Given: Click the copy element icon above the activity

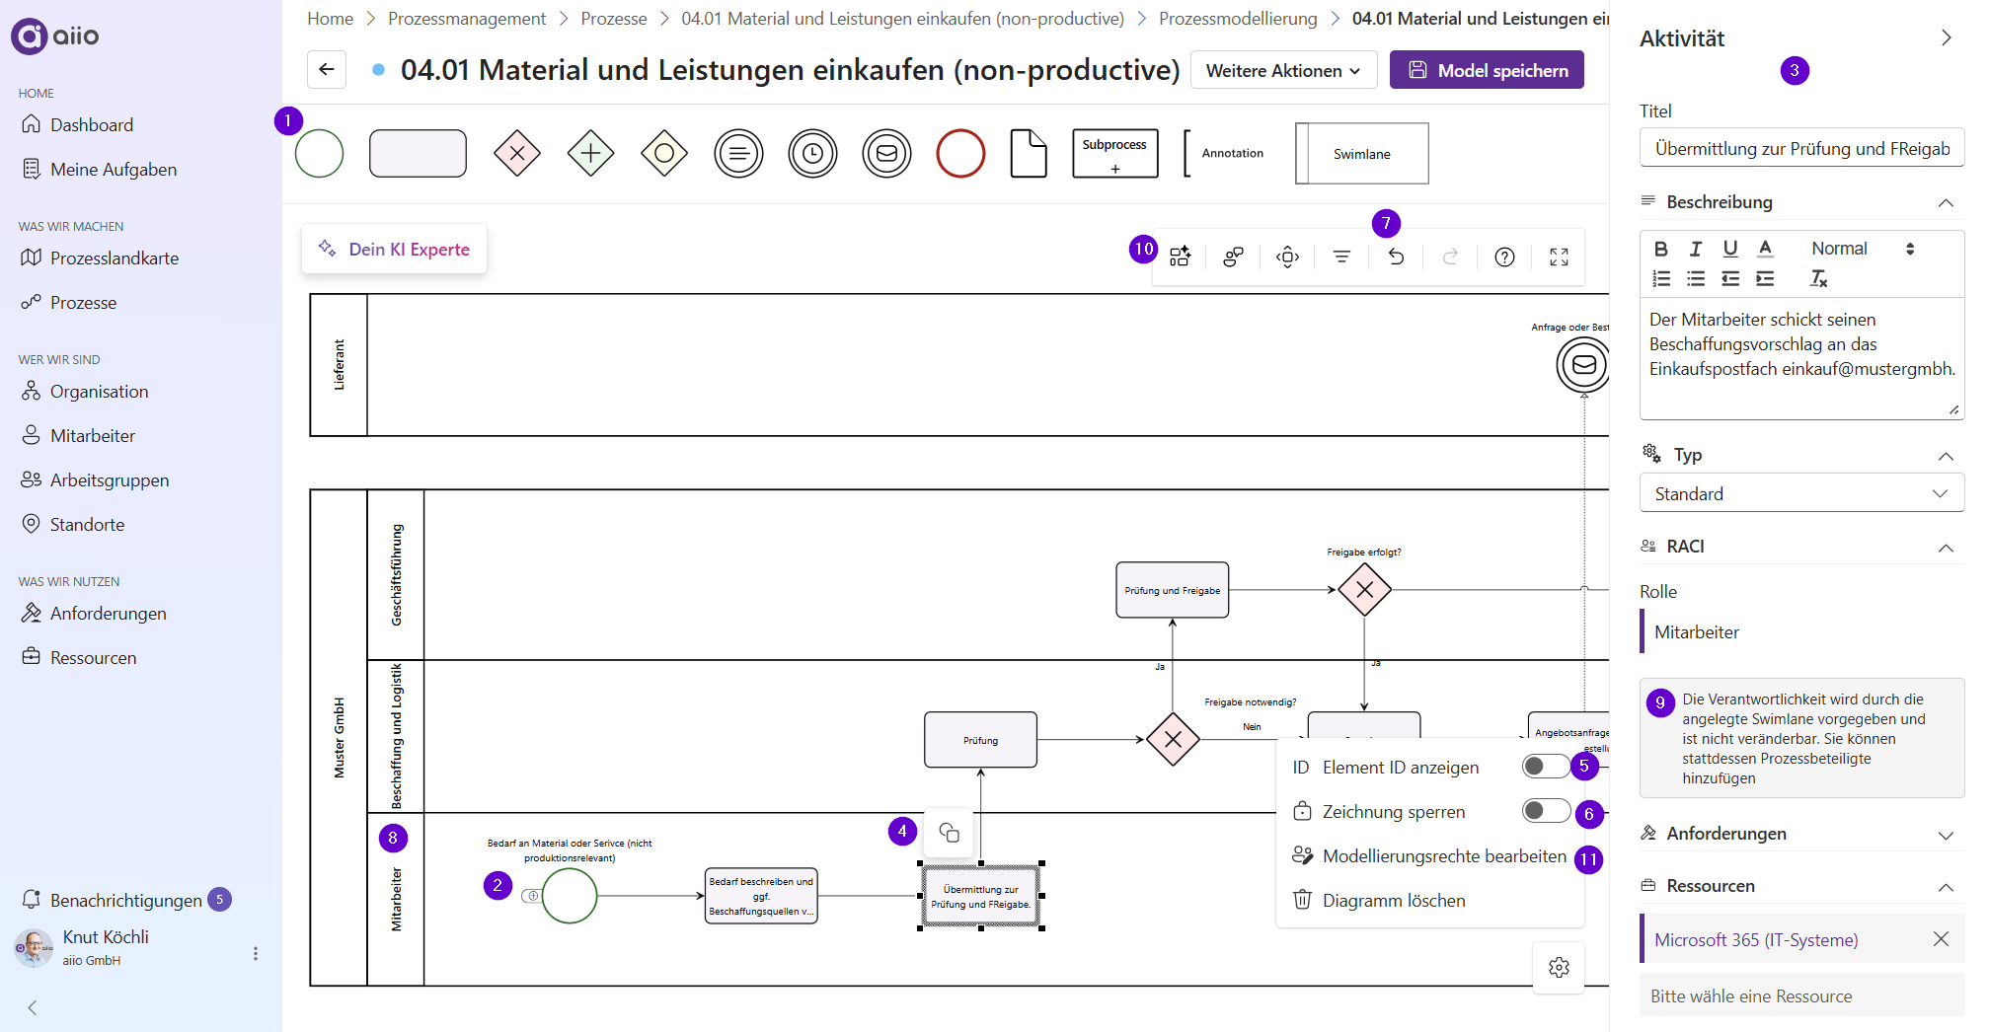Looking at the screenshot, I should [949, 833].
